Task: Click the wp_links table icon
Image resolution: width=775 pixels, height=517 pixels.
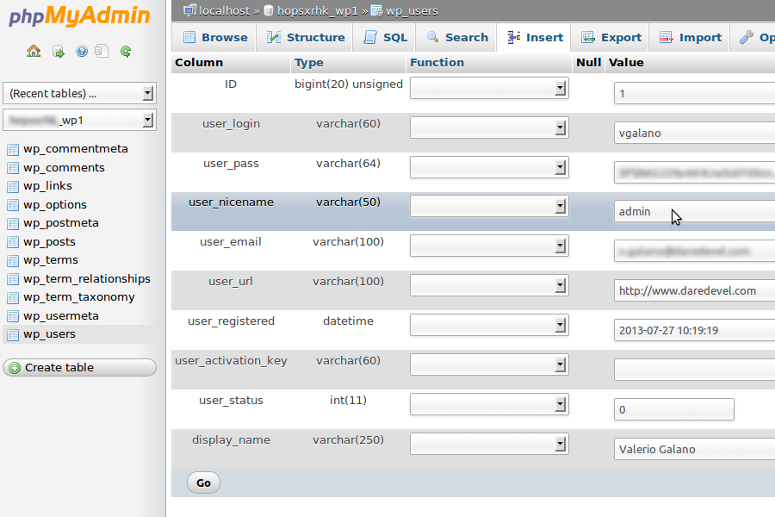Action: (13, 186)
